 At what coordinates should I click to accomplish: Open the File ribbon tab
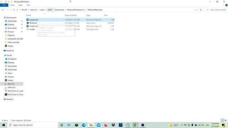click(x=4, y=5)
